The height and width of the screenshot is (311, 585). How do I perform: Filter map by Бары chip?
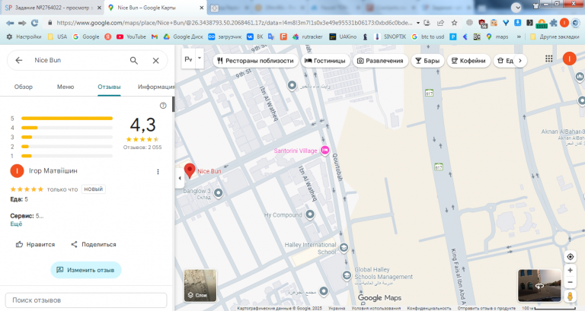pyautogui.click(x=427, y=61)
